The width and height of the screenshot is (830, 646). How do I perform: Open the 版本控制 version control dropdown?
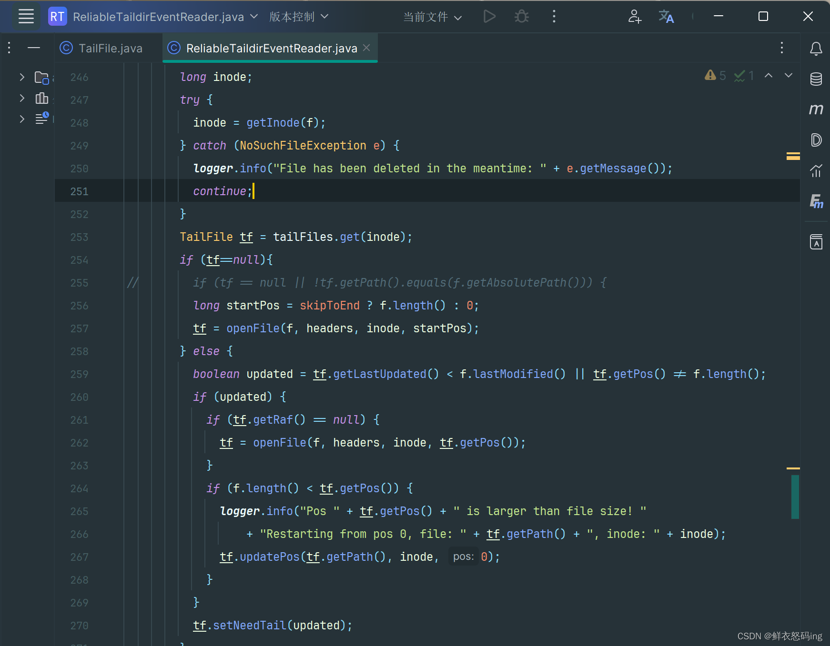pos(299,17)
